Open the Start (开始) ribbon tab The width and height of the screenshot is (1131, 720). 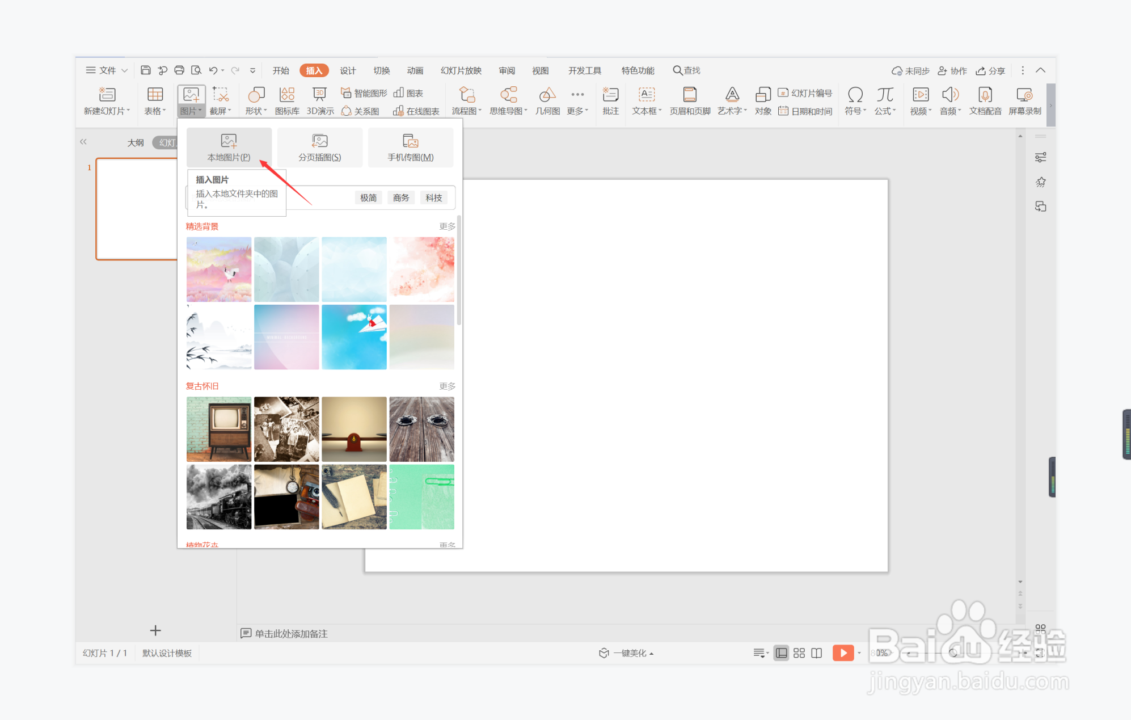pos(281,70)
